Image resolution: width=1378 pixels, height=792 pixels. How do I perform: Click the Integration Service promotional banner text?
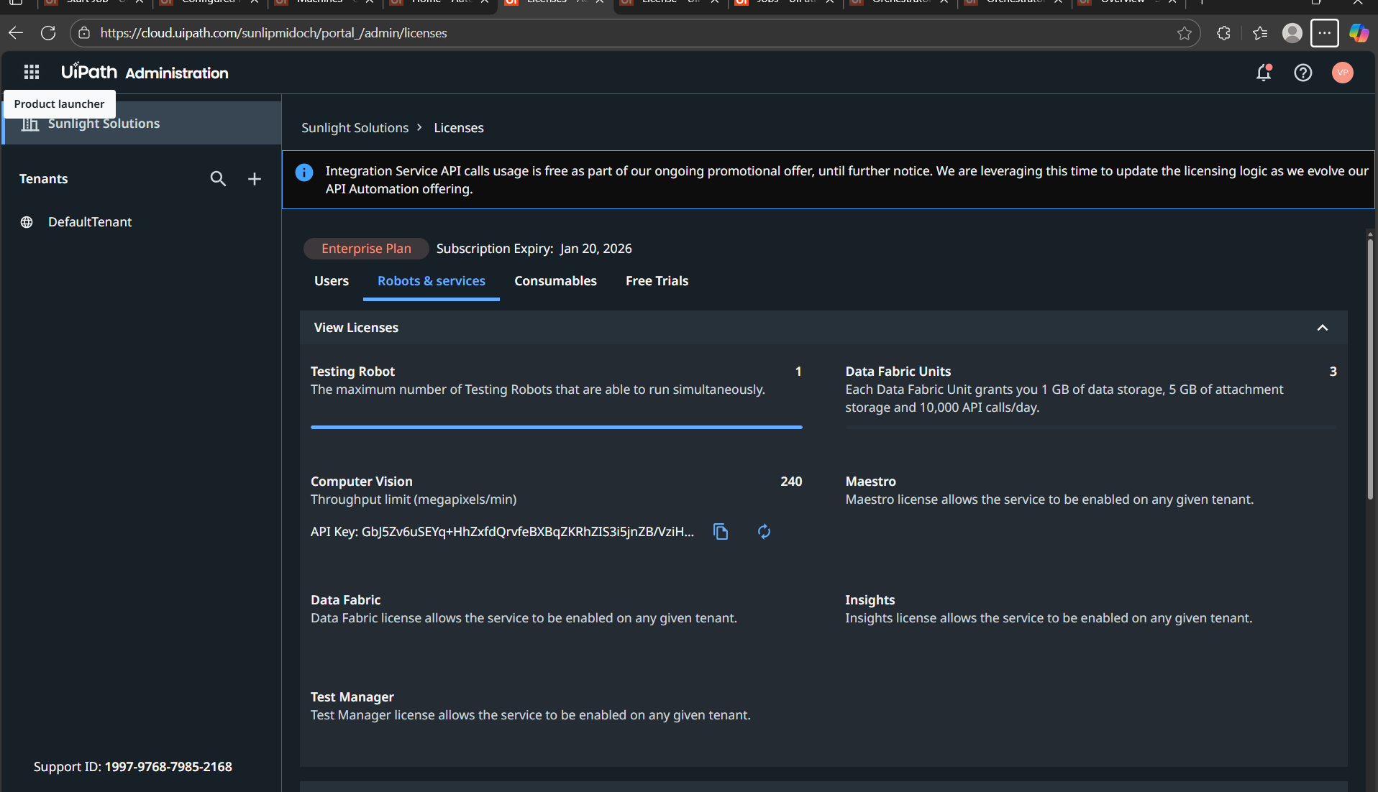click(x=847, y=180)
